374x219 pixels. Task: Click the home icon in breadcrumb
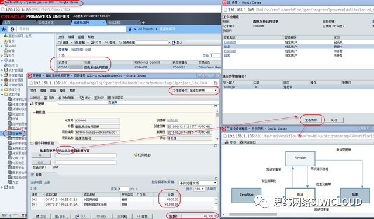click(x=130, y=29)
